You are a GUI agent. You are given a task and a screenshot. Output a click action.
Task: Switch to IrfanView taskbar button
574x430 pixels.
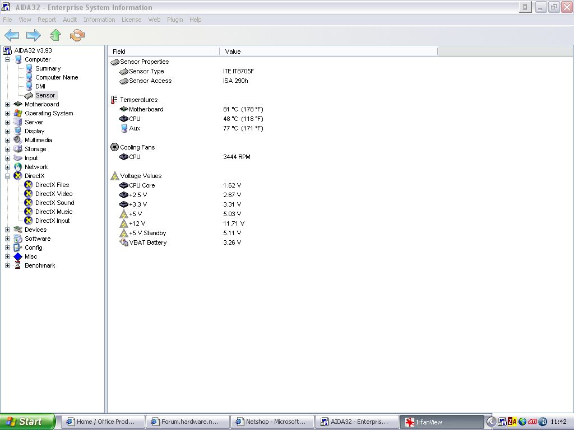pyautogui.click(x=442, y=422)
